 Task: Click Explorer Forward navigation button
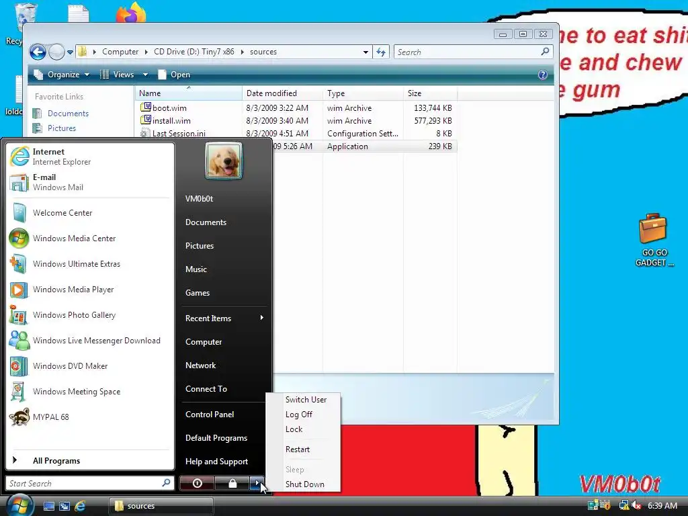point(56,52)
